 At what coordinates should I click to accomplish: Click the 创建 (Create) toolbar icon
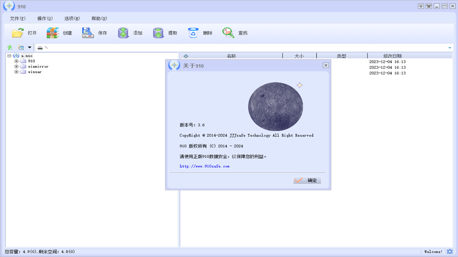[52, 32]
